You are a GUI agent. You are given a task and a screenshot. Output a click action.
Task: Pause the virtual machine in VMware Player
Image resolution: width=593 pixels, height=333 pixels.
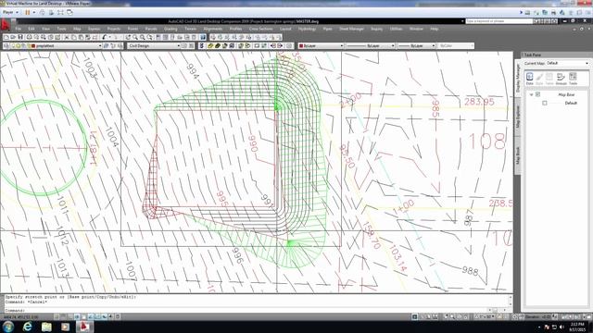pos(28,12)
